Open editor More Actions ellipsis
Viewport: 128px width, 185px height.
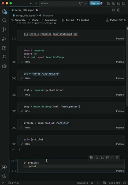point(124,10)
